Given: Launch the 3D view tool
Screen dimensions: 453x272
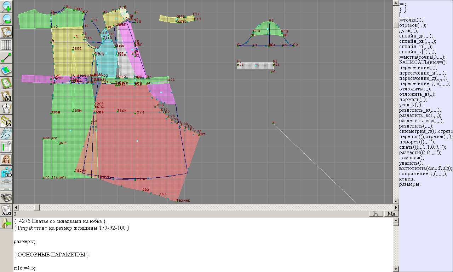Looking at the screenshot, I should tap(6, 172).
